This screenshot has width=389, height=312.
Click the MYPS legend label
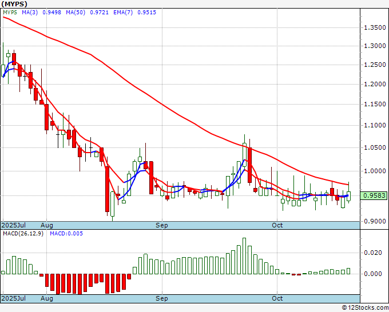click(x=10, y=13)
